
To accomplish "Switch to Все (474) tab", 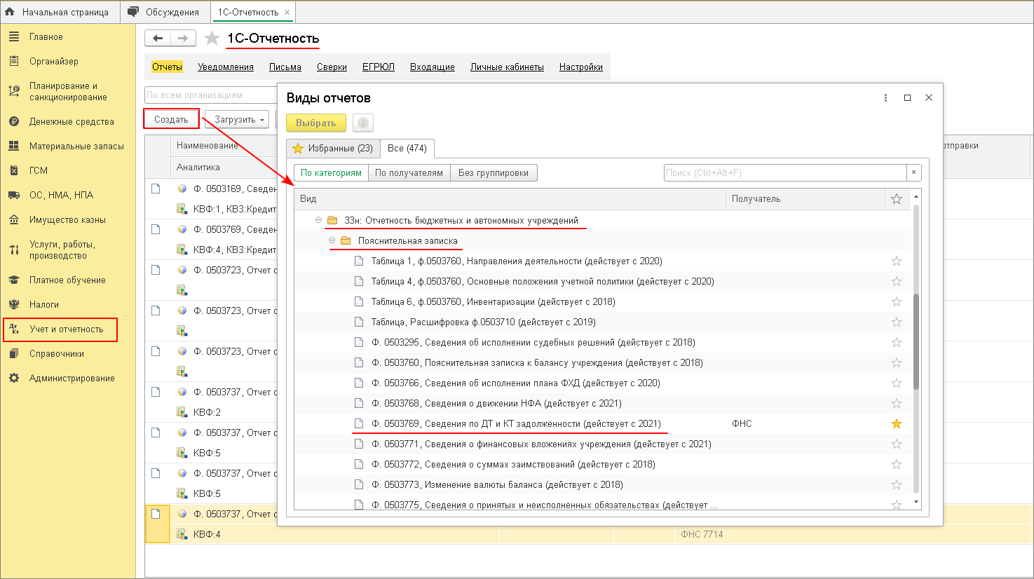I will click(x=407, y=148).
